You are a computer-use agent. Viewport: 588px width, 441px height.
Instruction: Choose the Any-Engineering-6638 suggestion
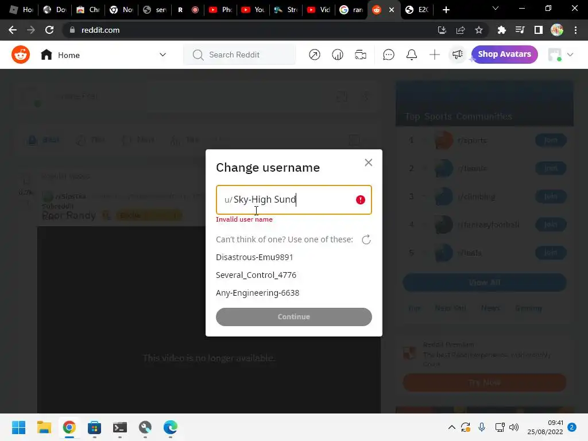pos(257,293)
